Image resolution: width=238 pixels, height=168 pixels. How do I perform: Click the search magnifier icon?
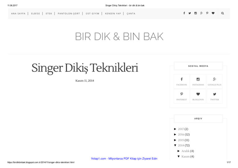point(223,13)
